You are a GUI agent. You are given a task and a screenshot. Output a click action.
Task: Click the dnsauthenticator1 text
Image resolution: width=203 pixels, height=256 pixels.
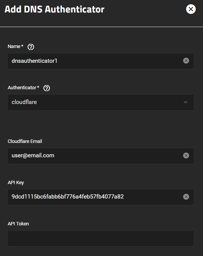(x=34, y=61)
